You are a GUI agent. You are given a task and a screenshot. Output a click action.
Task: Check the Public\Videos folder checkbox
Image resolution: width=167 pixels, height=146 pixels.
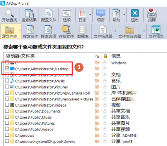pyautogui.click(x=7, y=129)
